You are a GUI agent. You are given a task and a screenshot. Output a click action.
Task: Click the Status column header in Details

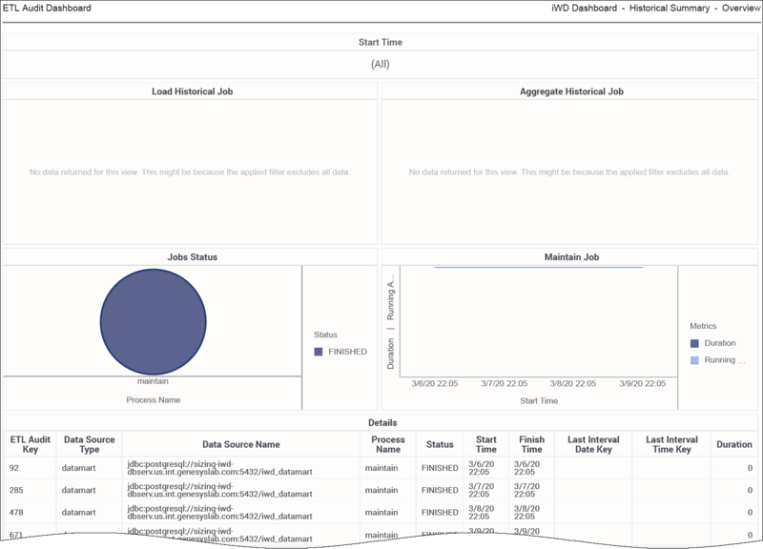pyautogui.click(x=440, y=445)
